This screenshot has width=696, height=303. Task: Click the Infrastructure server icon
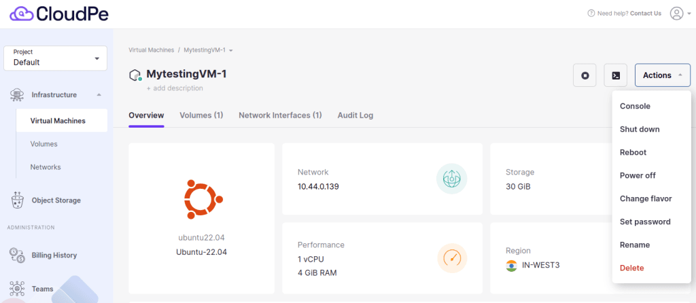click(17, 95)
